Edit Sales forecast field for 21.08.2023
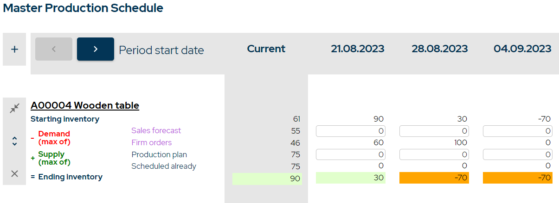The height and width of the screenshot is (203, 559). (x=351, y=131)
